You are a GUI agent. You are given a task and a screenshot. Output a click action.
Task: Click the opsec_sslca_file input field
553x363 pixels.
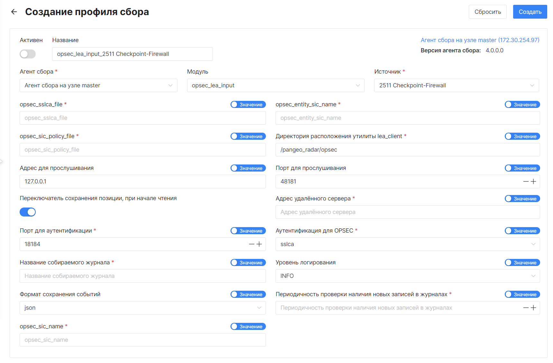click(142, 118)
